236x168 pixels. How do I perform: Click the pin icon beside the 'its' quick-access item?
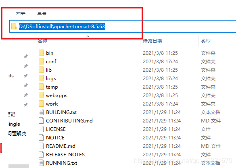click(x=26, y=76)
